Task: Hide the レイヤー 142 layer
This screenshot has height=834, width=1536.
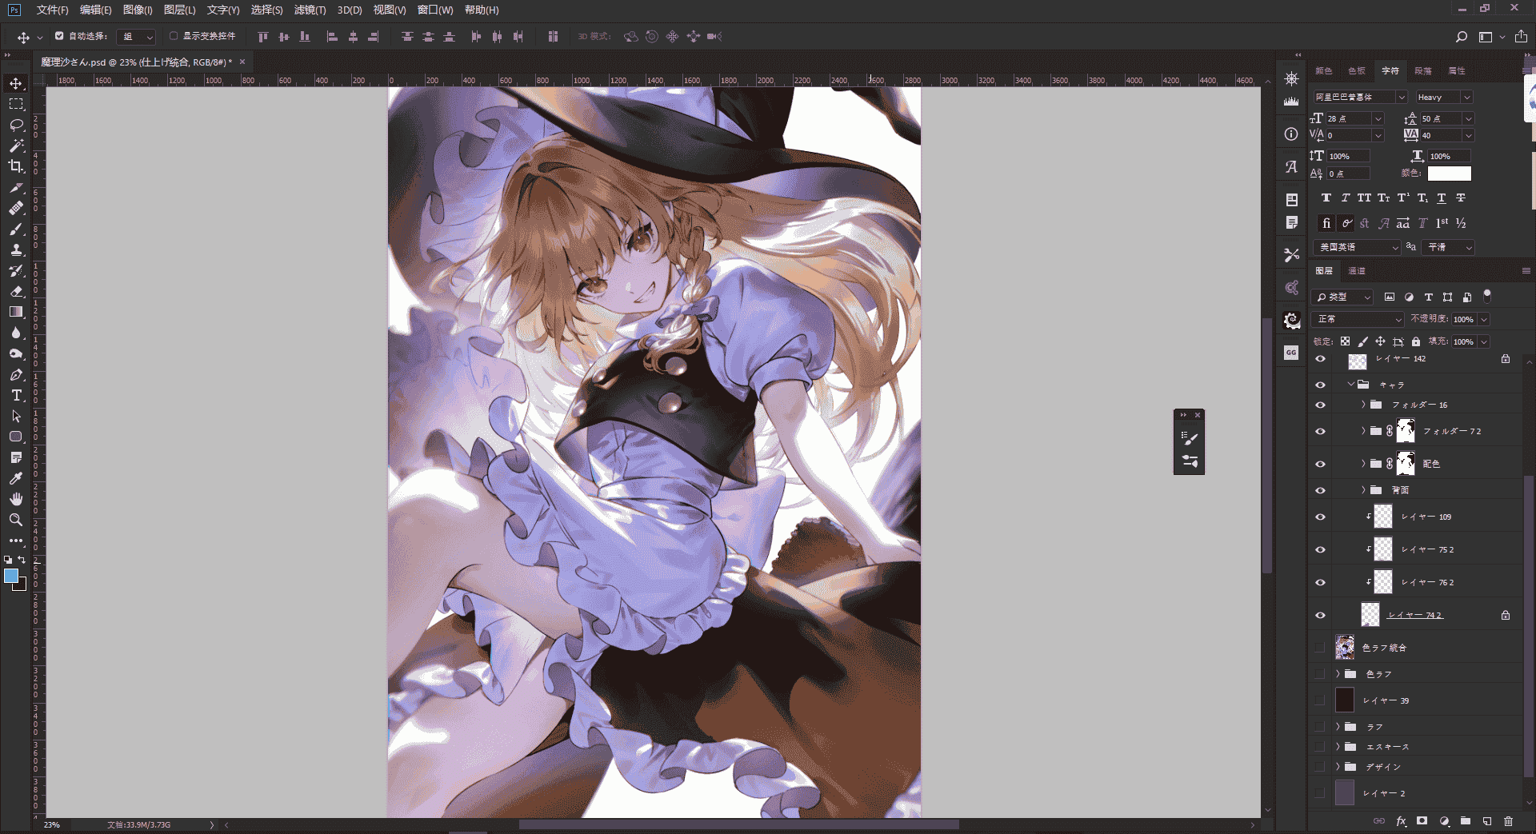Action: pyautogui.click(x=1320, y=359)
